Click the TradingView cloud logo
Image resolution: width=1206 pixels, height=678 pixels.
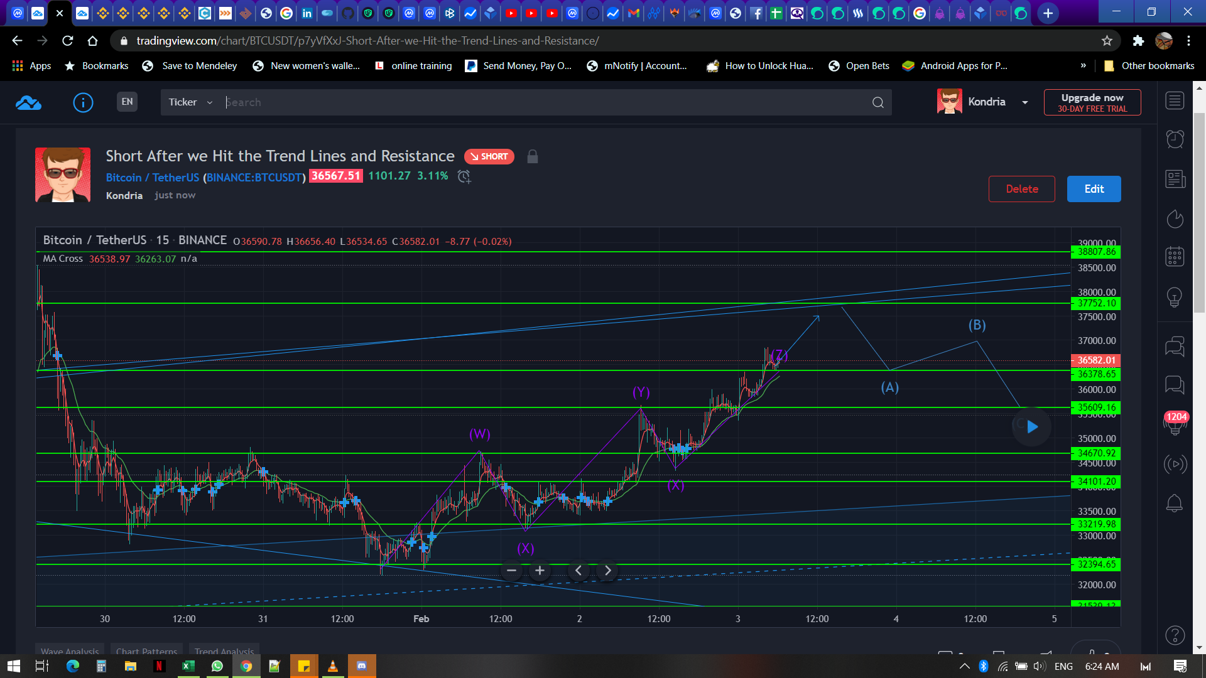point(28,102)
